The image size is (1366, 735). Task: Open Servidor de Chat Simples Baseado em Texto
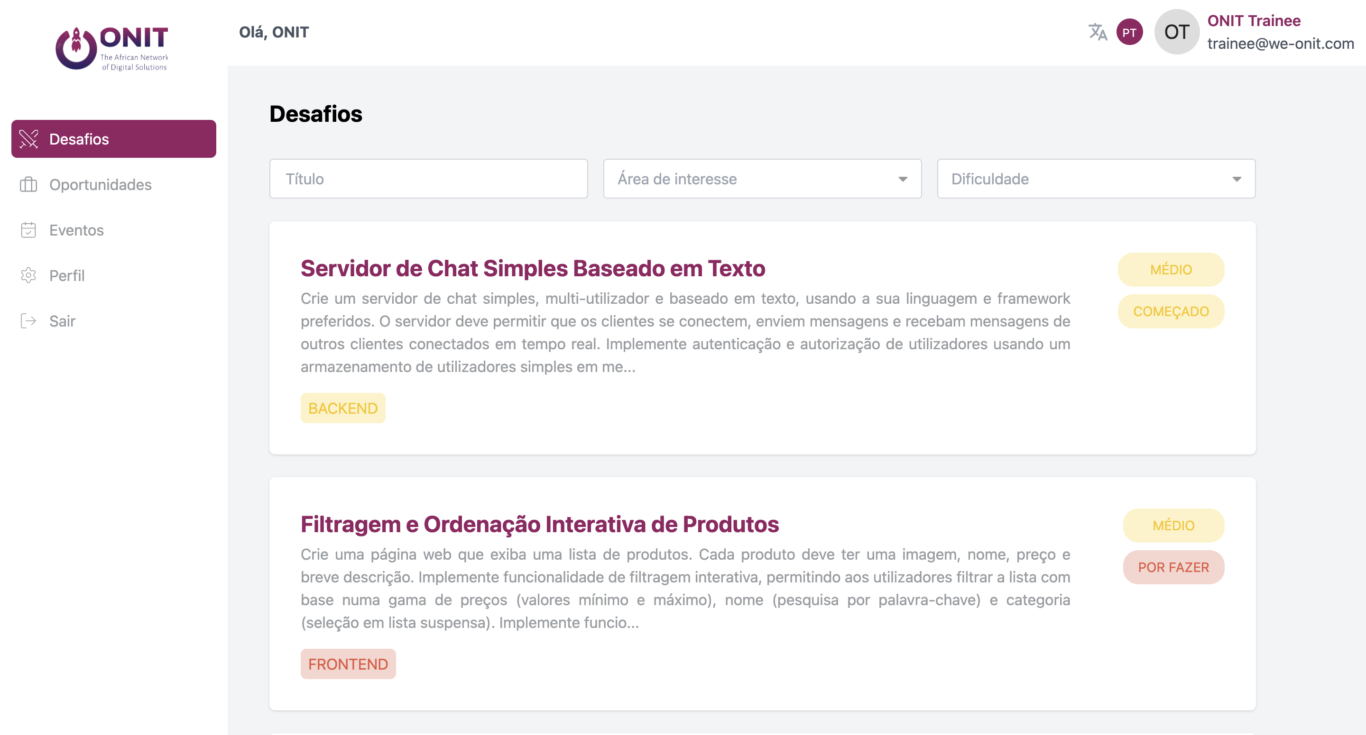pyautogui.click(x=532, y=268)
